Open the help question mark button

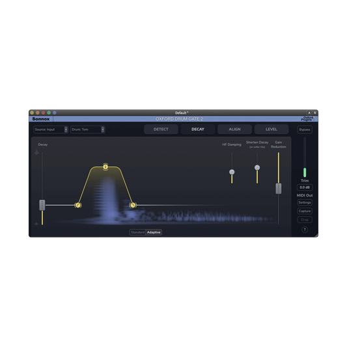305,230
